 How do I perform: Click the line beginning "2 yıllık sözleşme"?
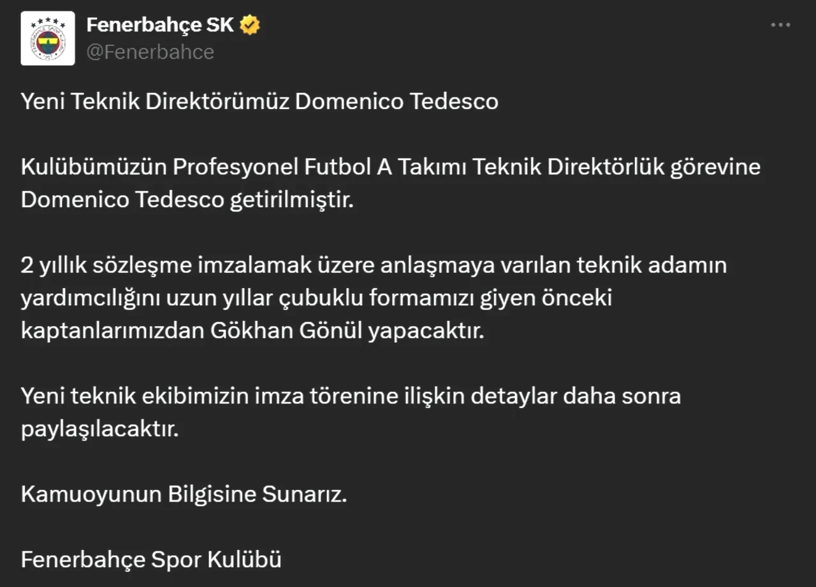374,265
